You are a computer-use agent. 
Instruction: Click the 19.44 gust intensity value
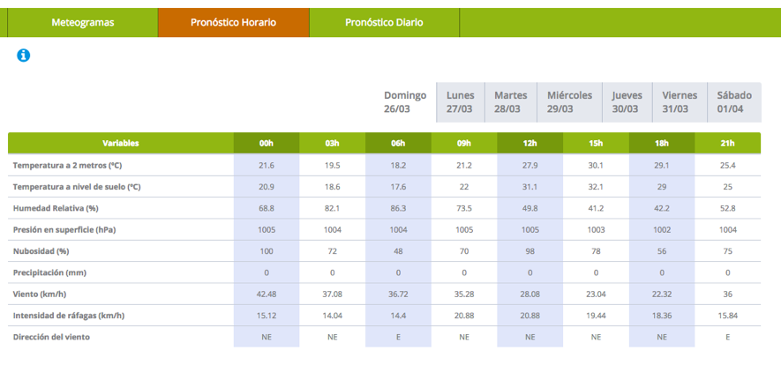[x=596, y=316]
